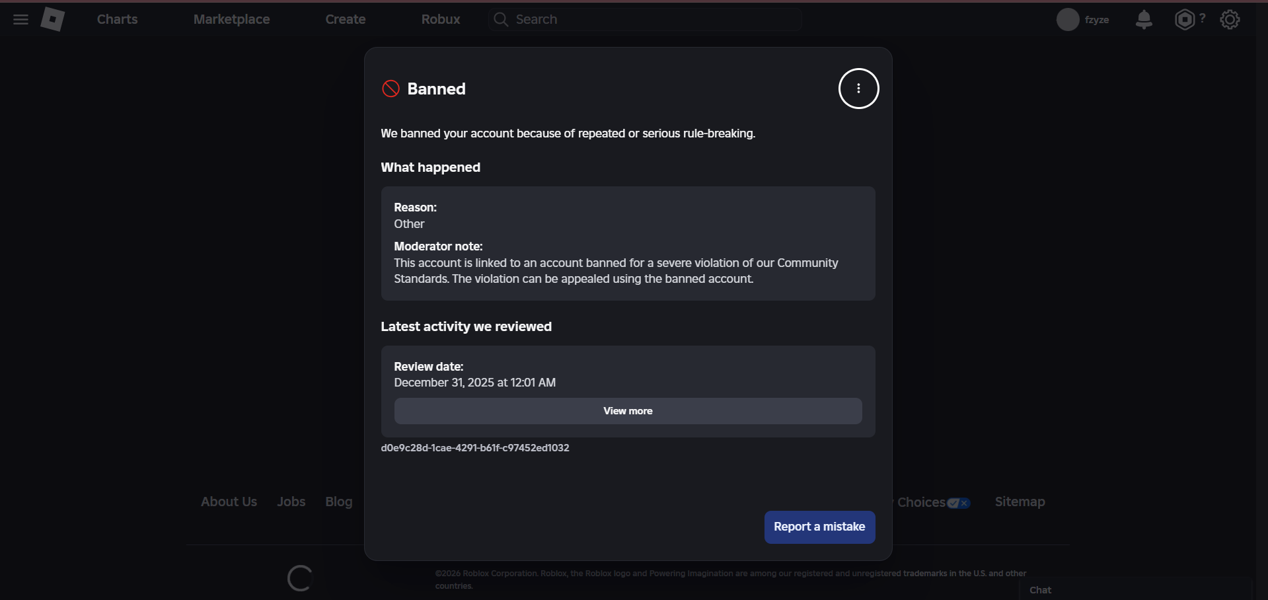Click the fzyze username

pyautogui.click(x=1096, y=20)
